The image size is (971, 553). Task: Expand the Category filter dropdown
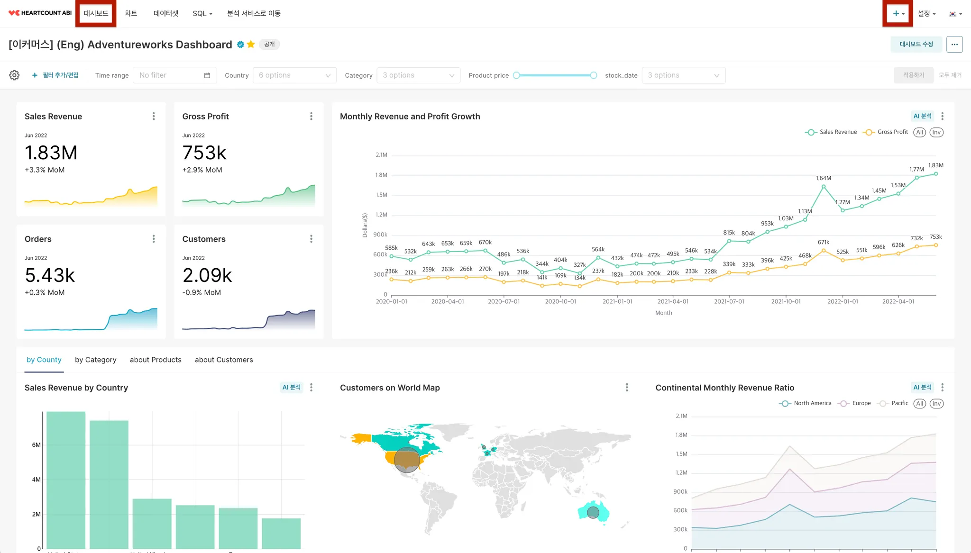coord(418,75)
